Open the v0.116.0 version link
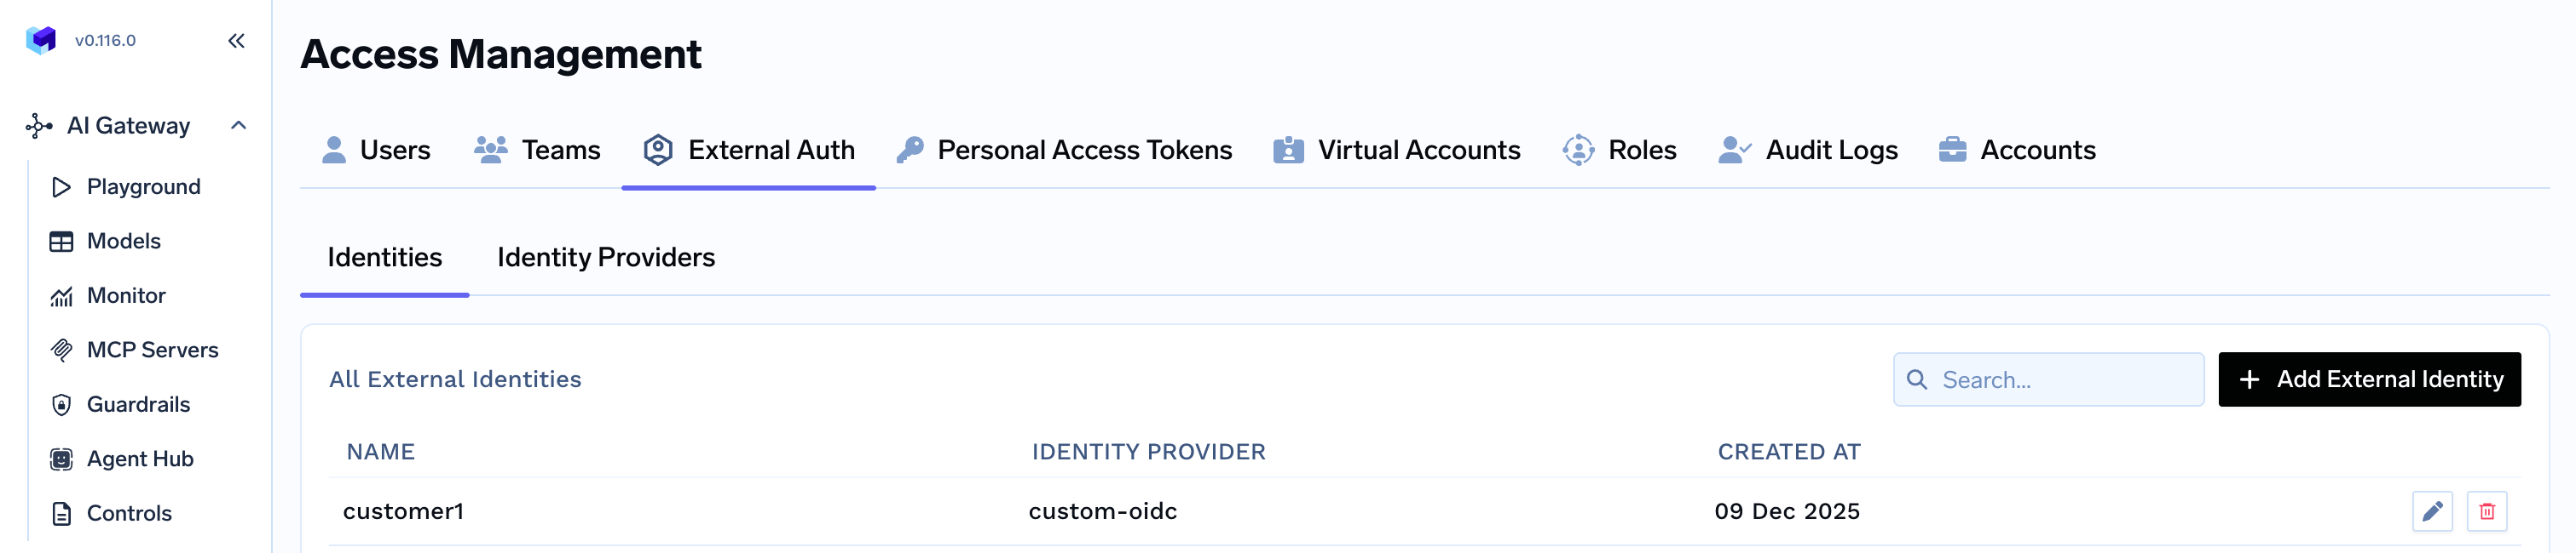The width and height of the screenshot is (2576, 553). (106, 41)
